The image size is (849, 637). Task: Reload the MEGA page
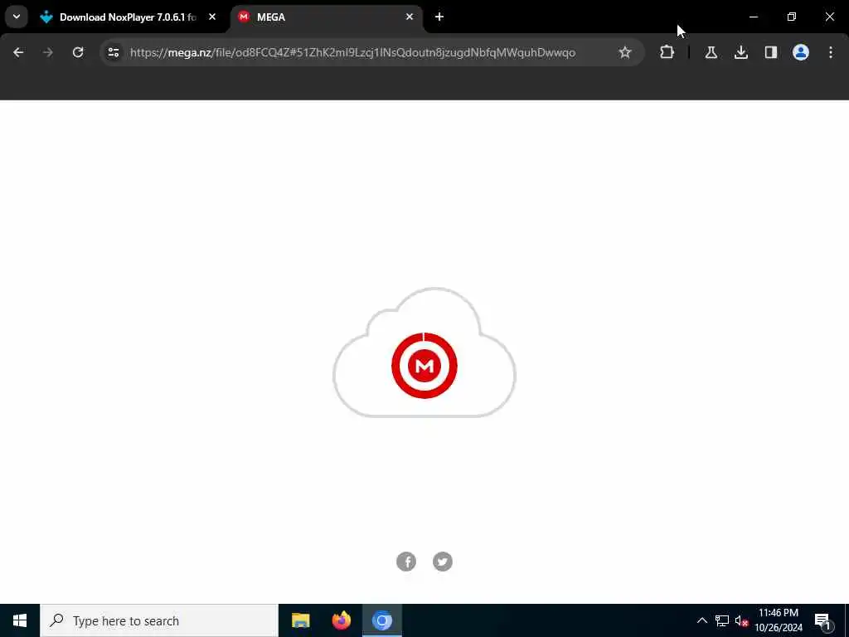(78, 52)
